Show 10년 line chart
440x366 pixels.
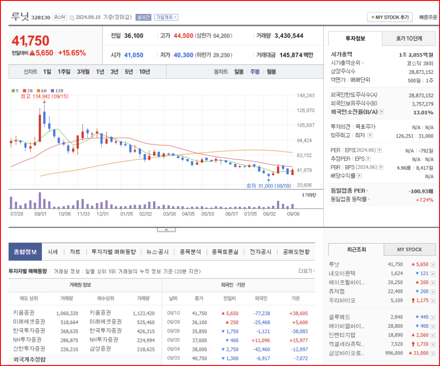144,72
